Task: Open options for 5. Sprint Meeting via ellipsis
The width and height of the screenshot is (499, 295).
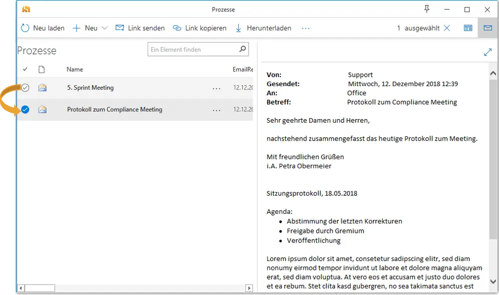Action: (217, 88)
